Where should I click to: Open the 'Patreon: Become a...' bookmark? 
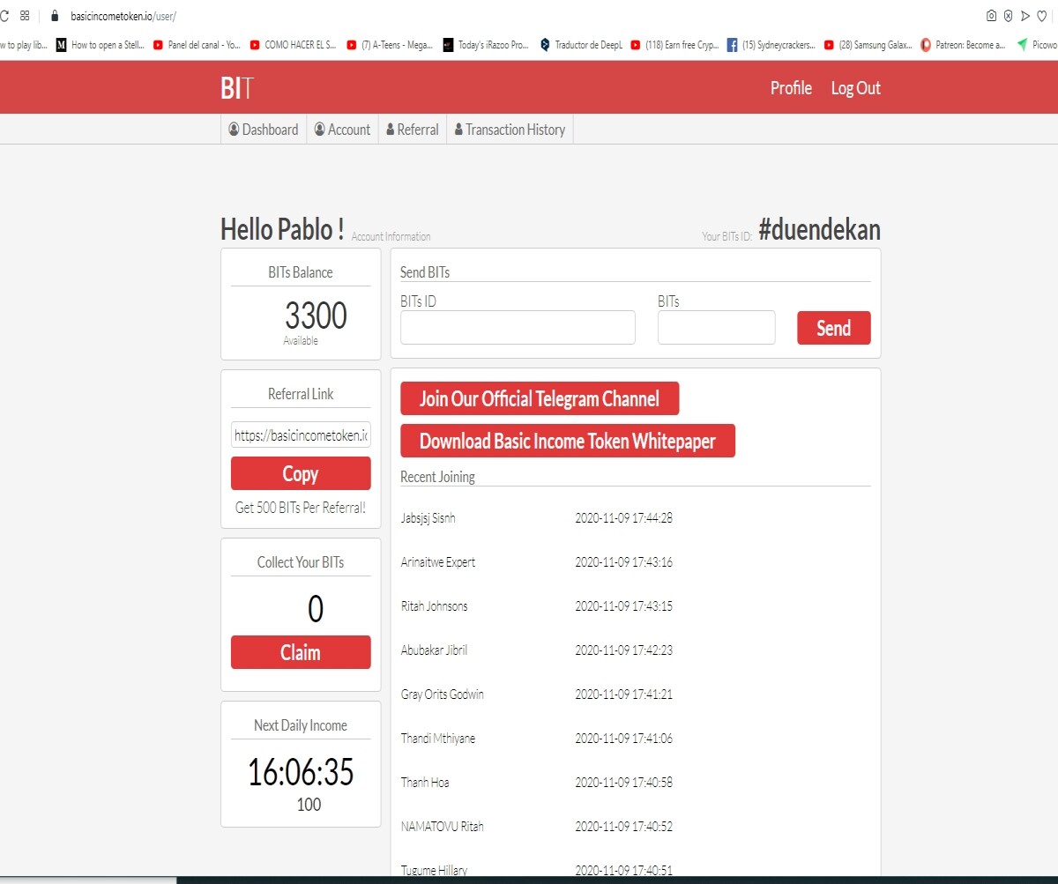[963, 45]
